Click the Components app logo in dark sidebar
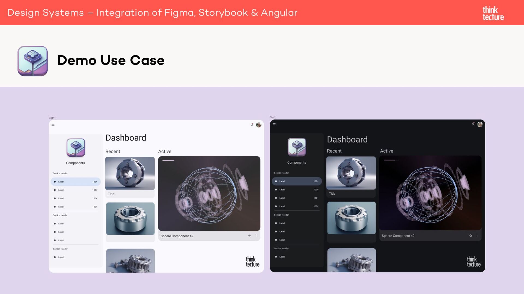 (x=297, y=148)
